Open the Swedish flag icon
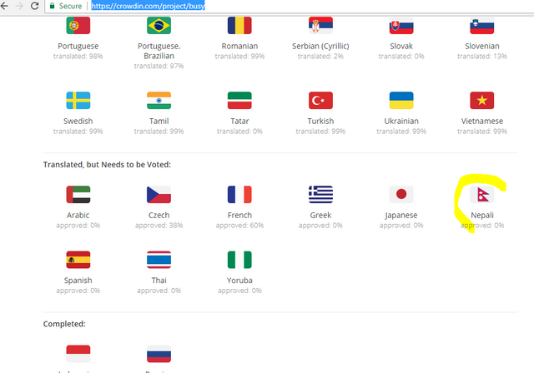This screenshot has height=373, width=534. 78,100
